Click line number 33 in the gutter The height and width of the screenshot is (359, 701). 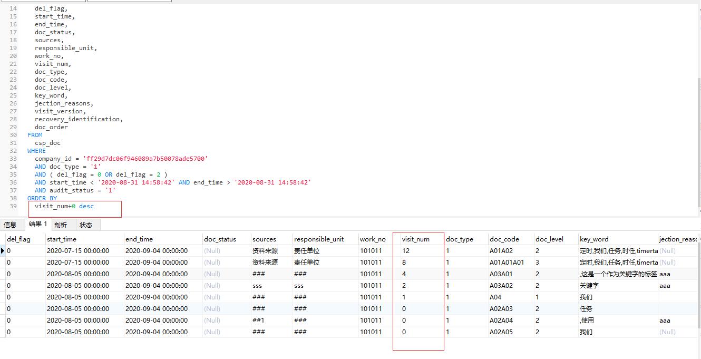[x=13, y=159]
